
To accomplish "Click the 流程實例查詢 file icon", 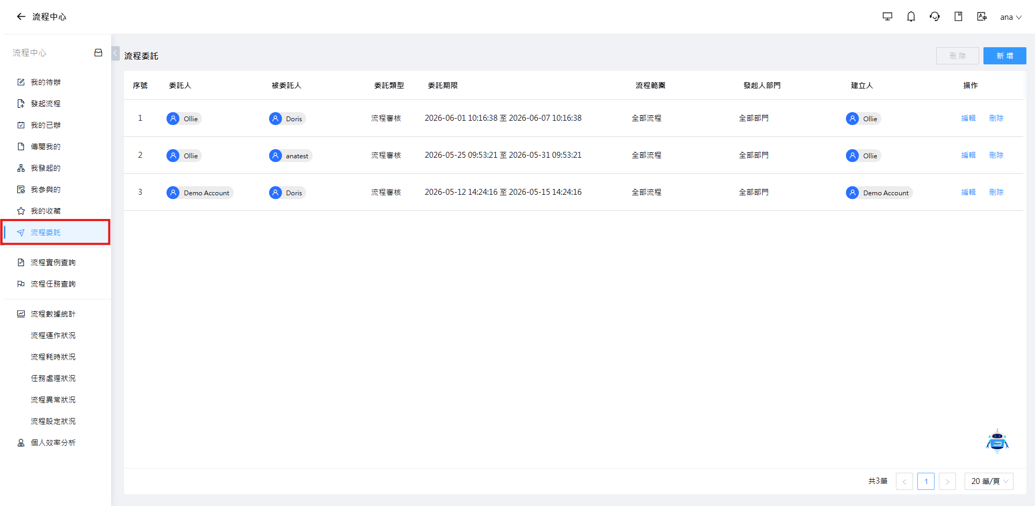I will (x=21, y=262).
